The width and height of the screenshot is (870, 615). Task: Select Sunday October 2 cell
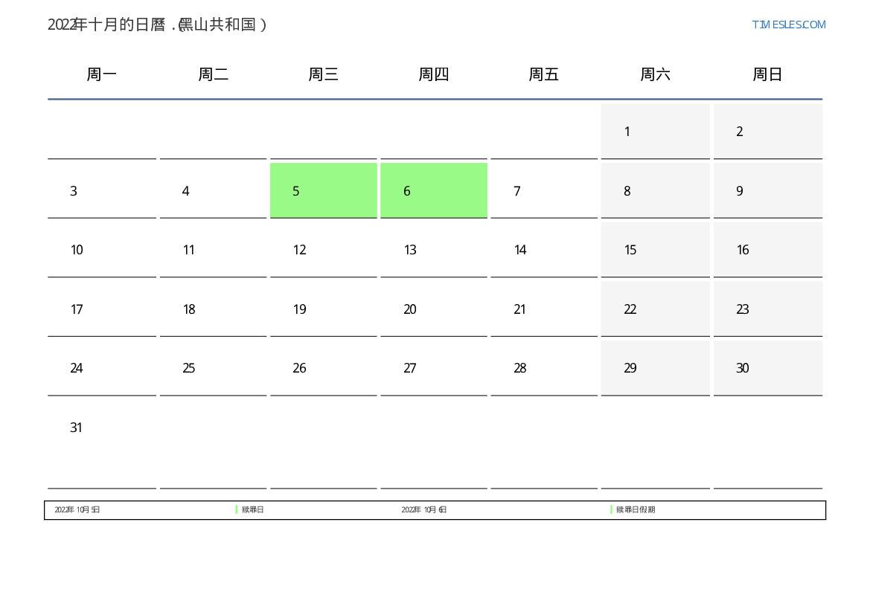tap(767, 131)
